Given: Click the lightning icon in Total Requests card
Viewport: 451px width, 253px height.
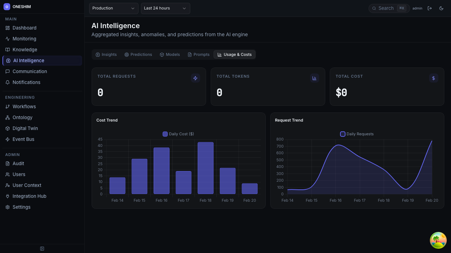Looking at the screenshot, I should point(195,78).
